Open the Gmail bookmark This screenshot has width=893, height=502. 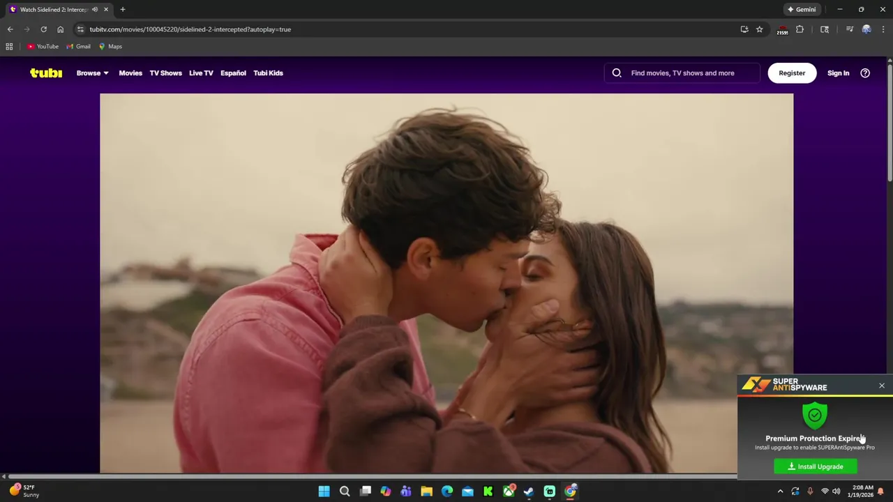pyautogui.click(x=78, y=47)
